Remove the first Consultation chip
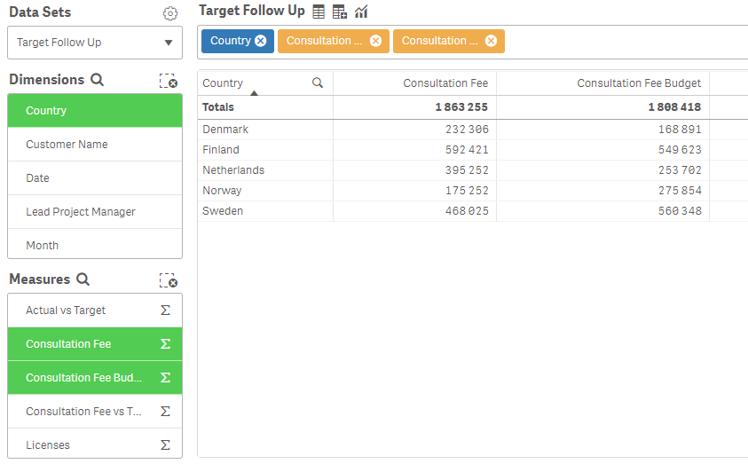 [x=375, y=41]
